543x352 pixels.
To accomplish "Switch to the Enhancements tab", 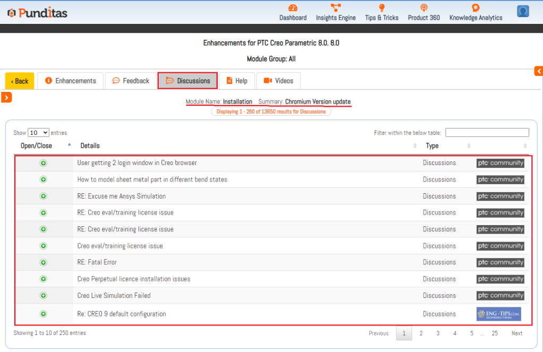I will [71, 81].
